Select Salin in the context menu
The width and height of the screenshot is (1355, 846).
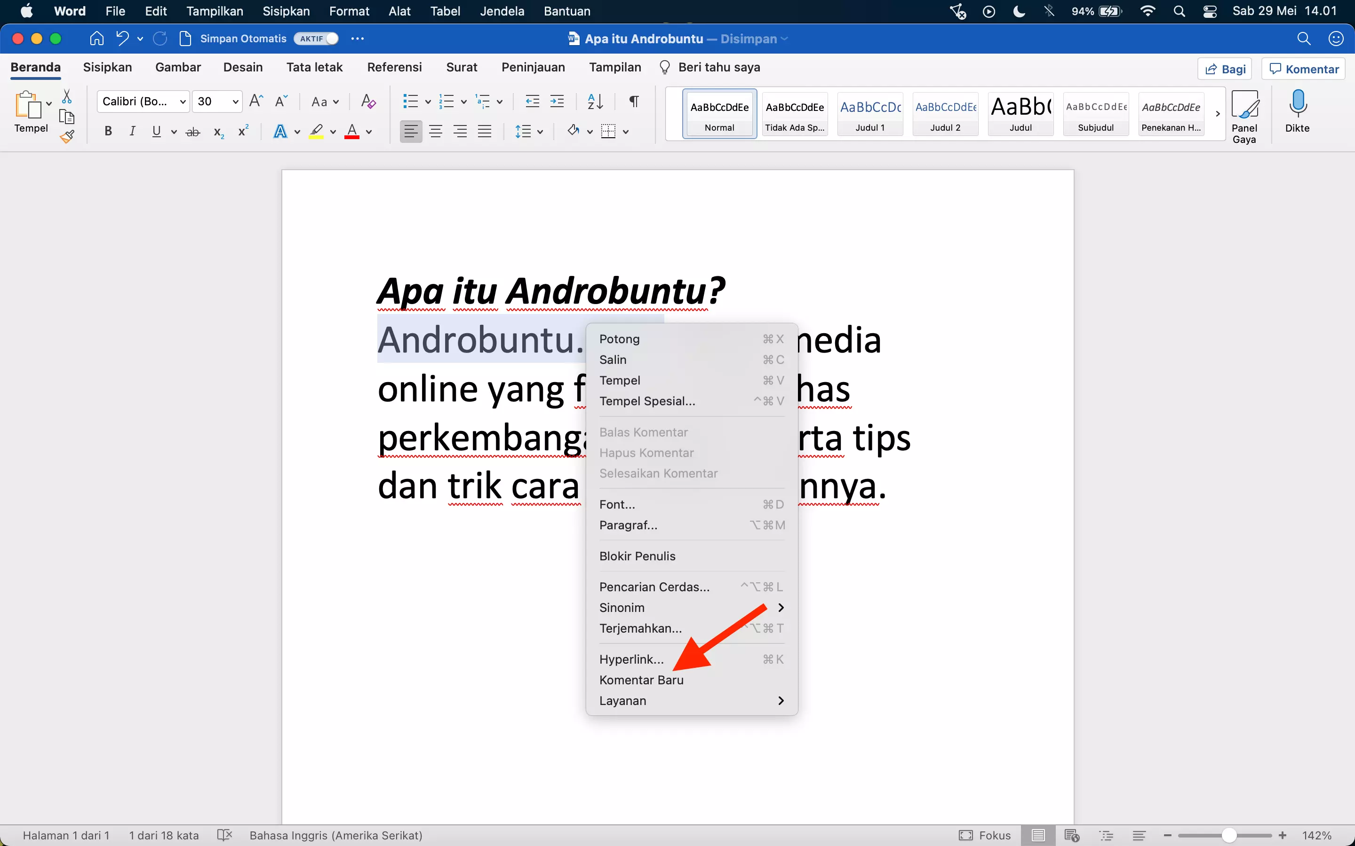[x=691, y=360]
